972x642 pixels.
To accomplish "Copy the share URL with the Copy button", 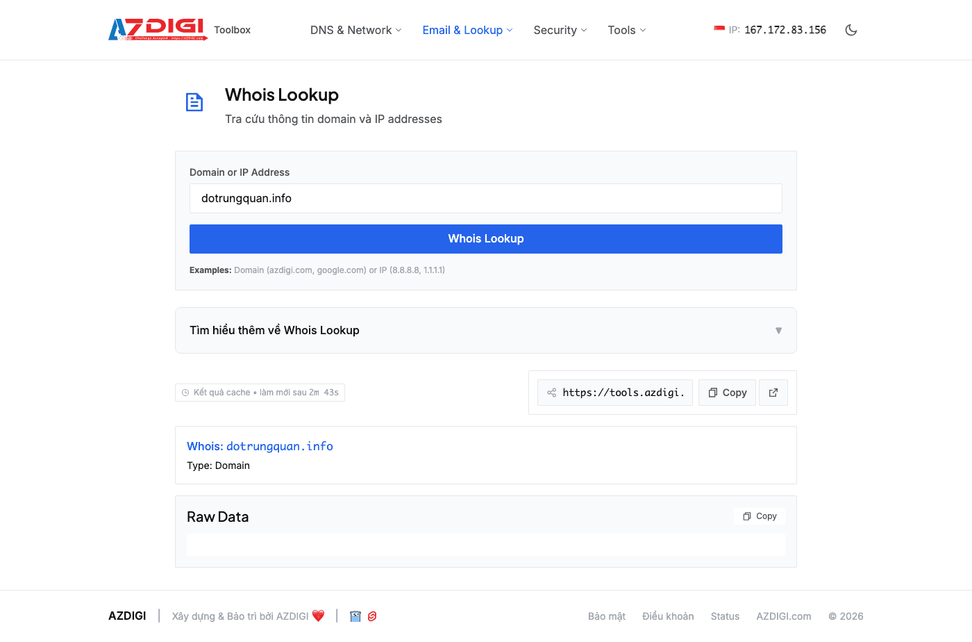I will (x=727, y=393).
